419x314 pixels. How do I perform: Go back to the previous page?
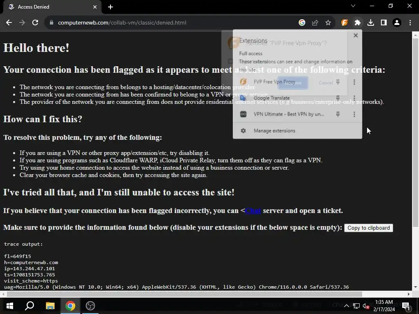9,23
